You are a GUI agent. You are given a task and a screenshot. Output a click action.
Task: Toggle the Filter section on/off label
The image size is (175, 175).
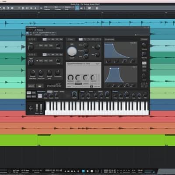70,39
